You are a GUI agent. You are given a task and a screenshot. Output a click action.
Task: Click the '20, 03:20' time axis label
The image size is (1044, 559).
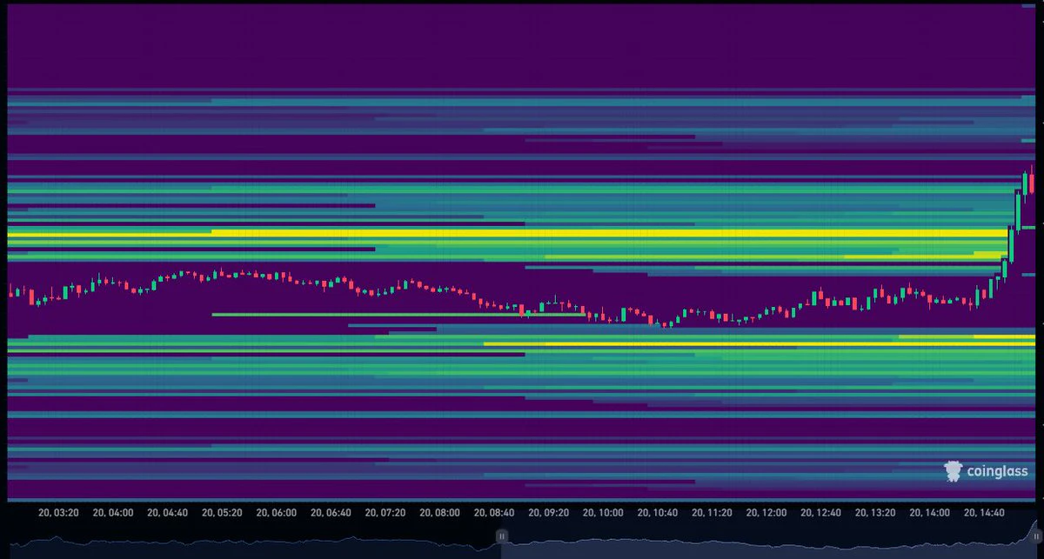pos(60,513)
